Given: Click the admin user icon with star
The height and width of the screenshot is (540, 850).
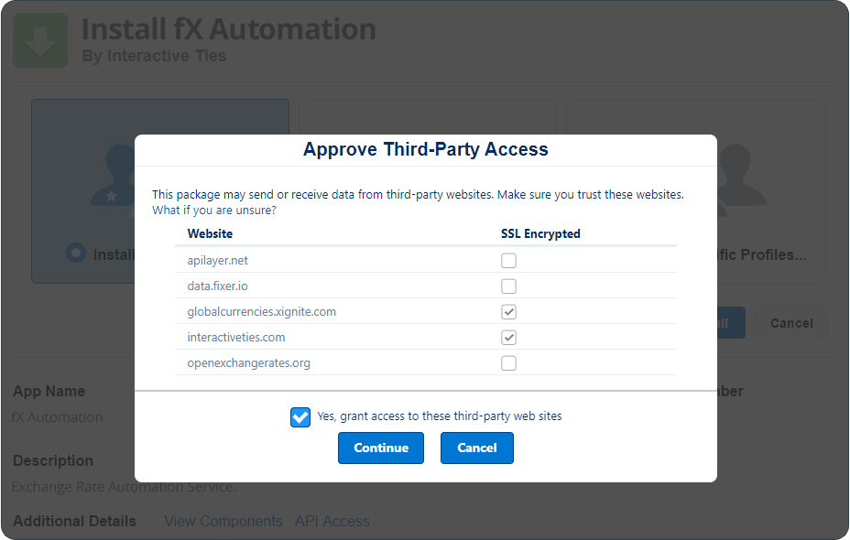Looking at the screenshot, I should pos(113,175).
